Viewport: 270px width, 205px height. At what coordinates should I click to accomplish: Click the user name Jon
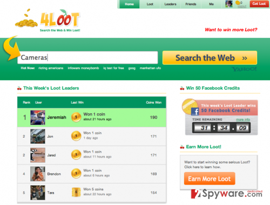coord(50,136)
